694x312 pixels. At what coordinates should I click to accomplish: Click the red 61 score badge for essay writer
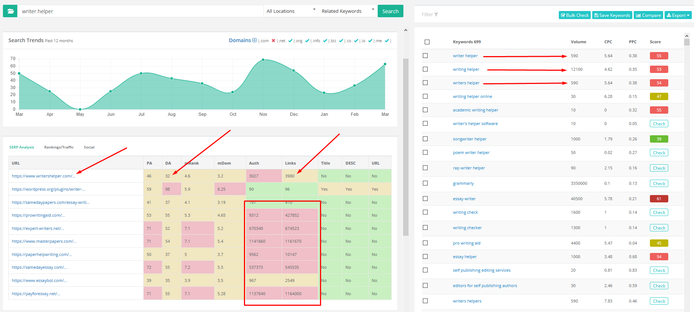click(x=659, y=199)
